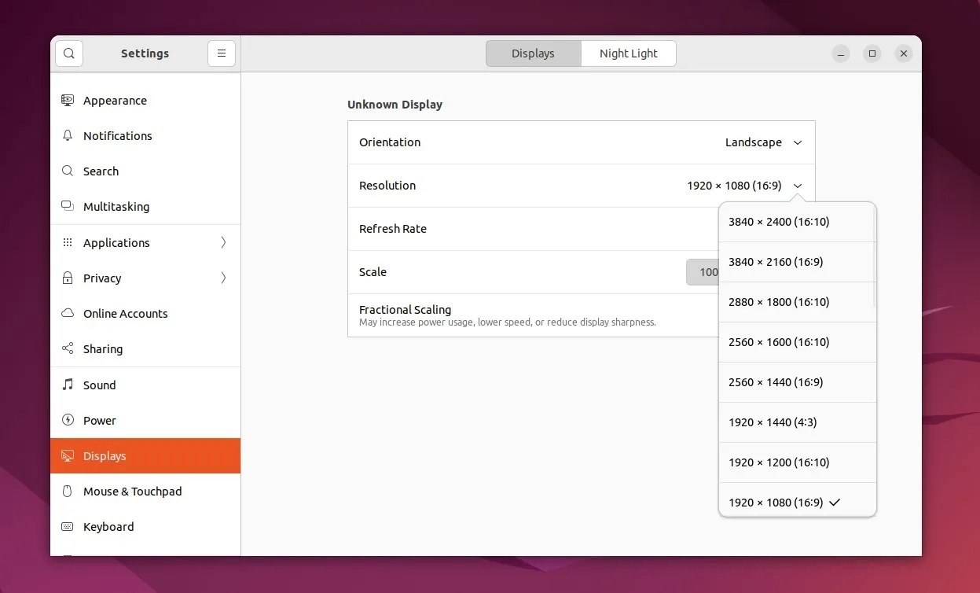The width and height of the screenshot is (980, 593).
Task: Switch to the Night Light tab
Action: click(628, 53)
